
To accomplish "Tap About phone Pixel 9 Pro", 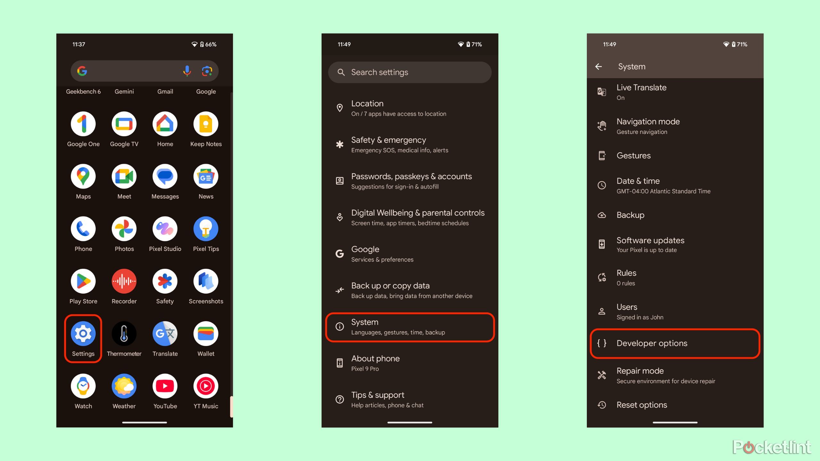I will [x=409, y=362].
